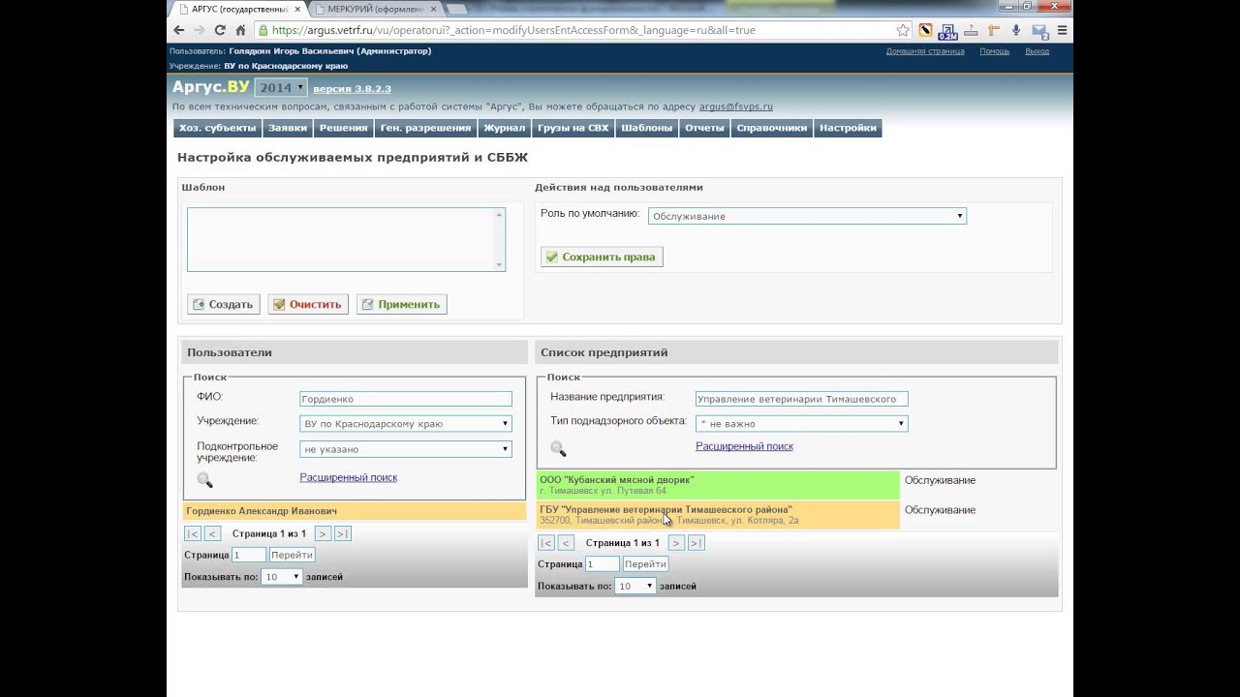Click Перейти in the users pager
Screen dimensions: 1240x697
293,555
